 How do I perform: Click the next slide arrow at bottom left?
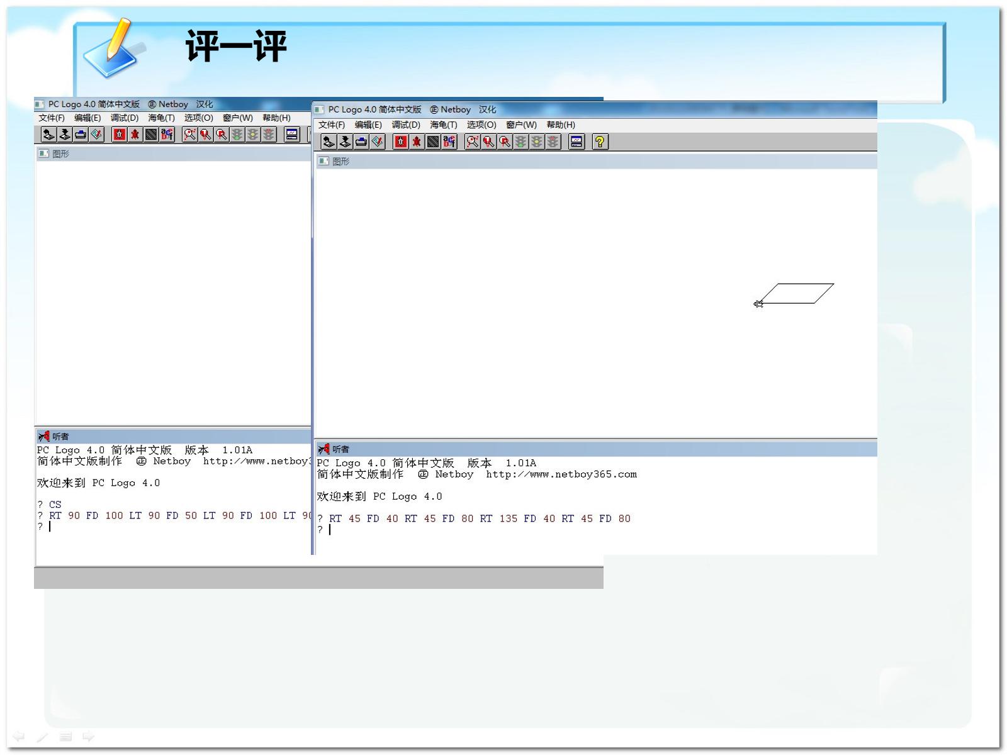(x=89, y=736)
